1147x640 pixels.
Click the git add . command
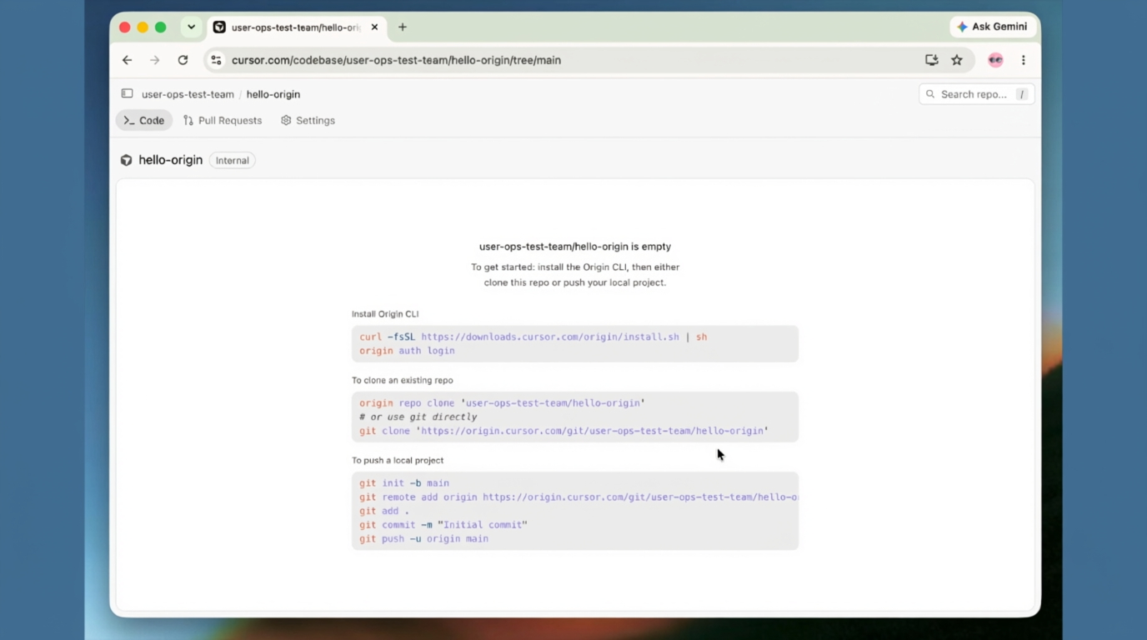pyautogui.click(x=384, y=511)
